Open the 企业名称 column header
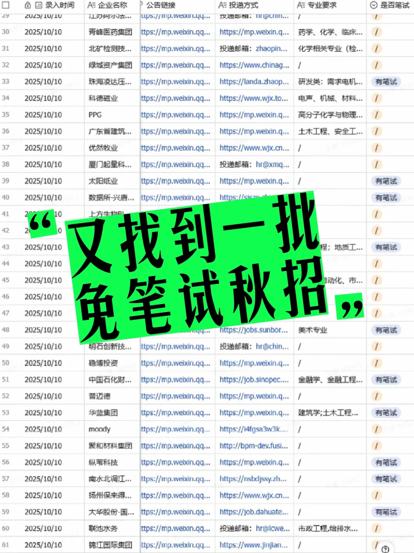This screenshot has width=414, height=553. pos(113,5)
